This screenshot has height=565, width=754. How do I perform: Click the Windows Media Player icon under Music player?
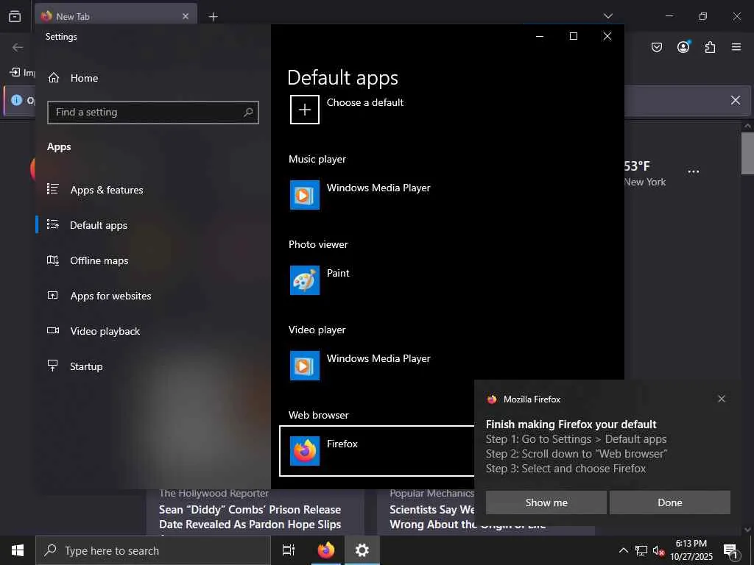click(x=304, y=194)
